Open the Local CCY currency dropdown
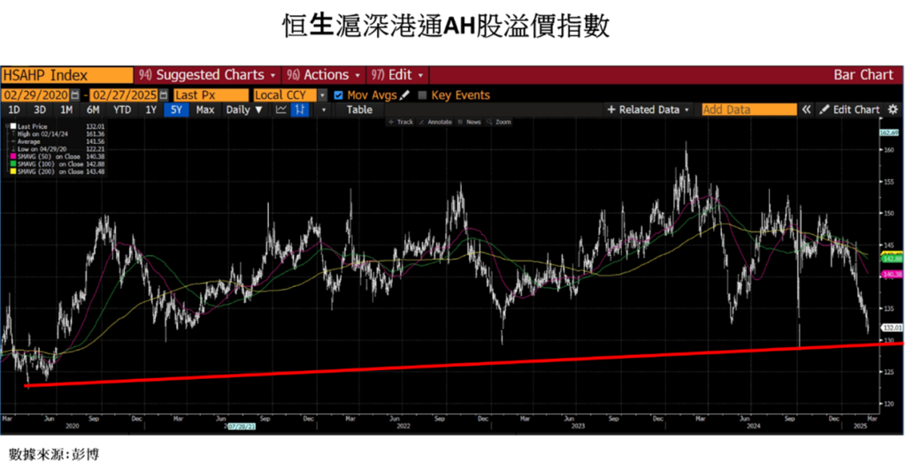906x470 pixels. (323, 95)
